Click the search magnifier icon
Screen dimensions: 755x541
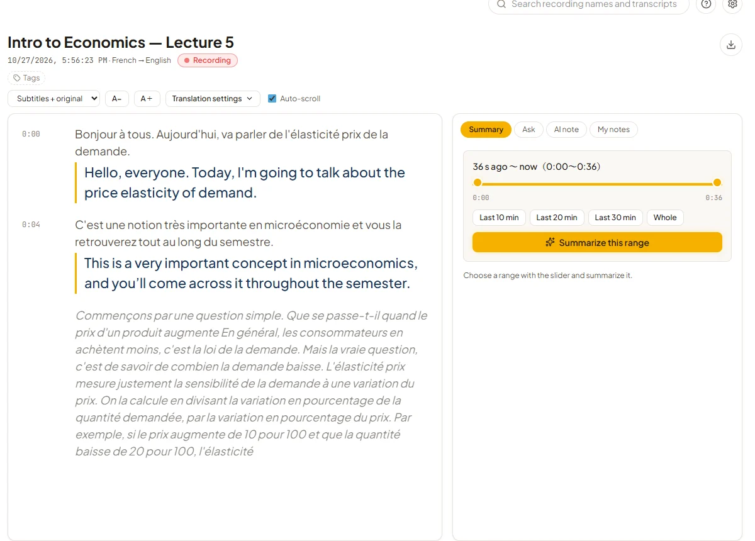pos(501,4)
